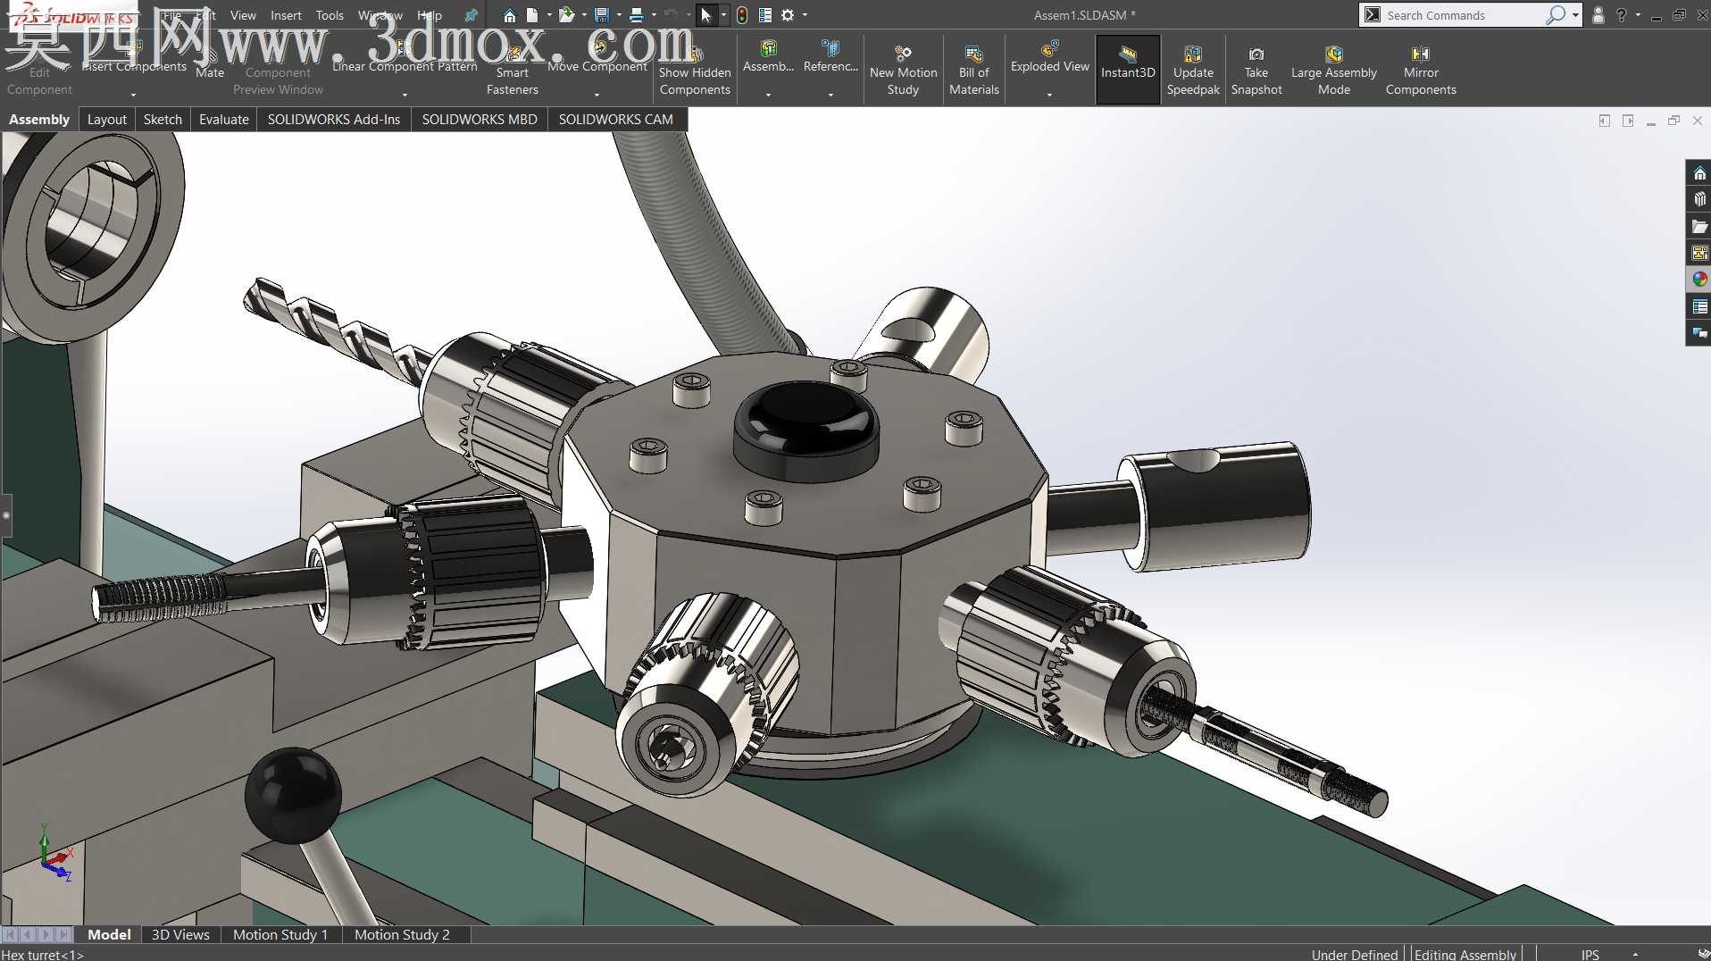
Task: Click Update Speedpak tool
Action: [x=1193, y=70]
